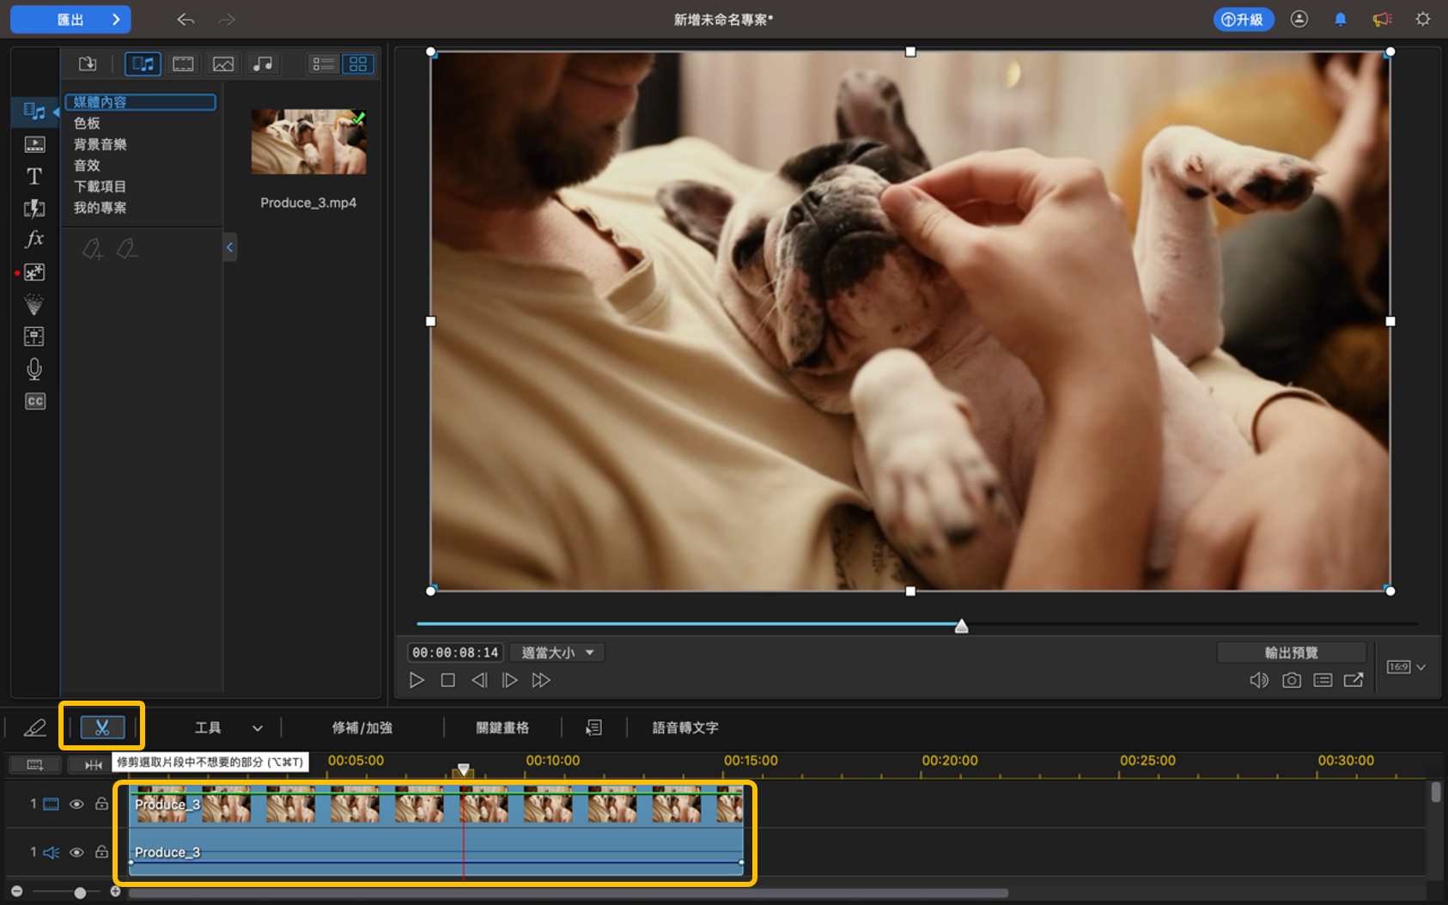Click the scissors trim tool icon
The image size is (1448, 905).
[102, 727]
